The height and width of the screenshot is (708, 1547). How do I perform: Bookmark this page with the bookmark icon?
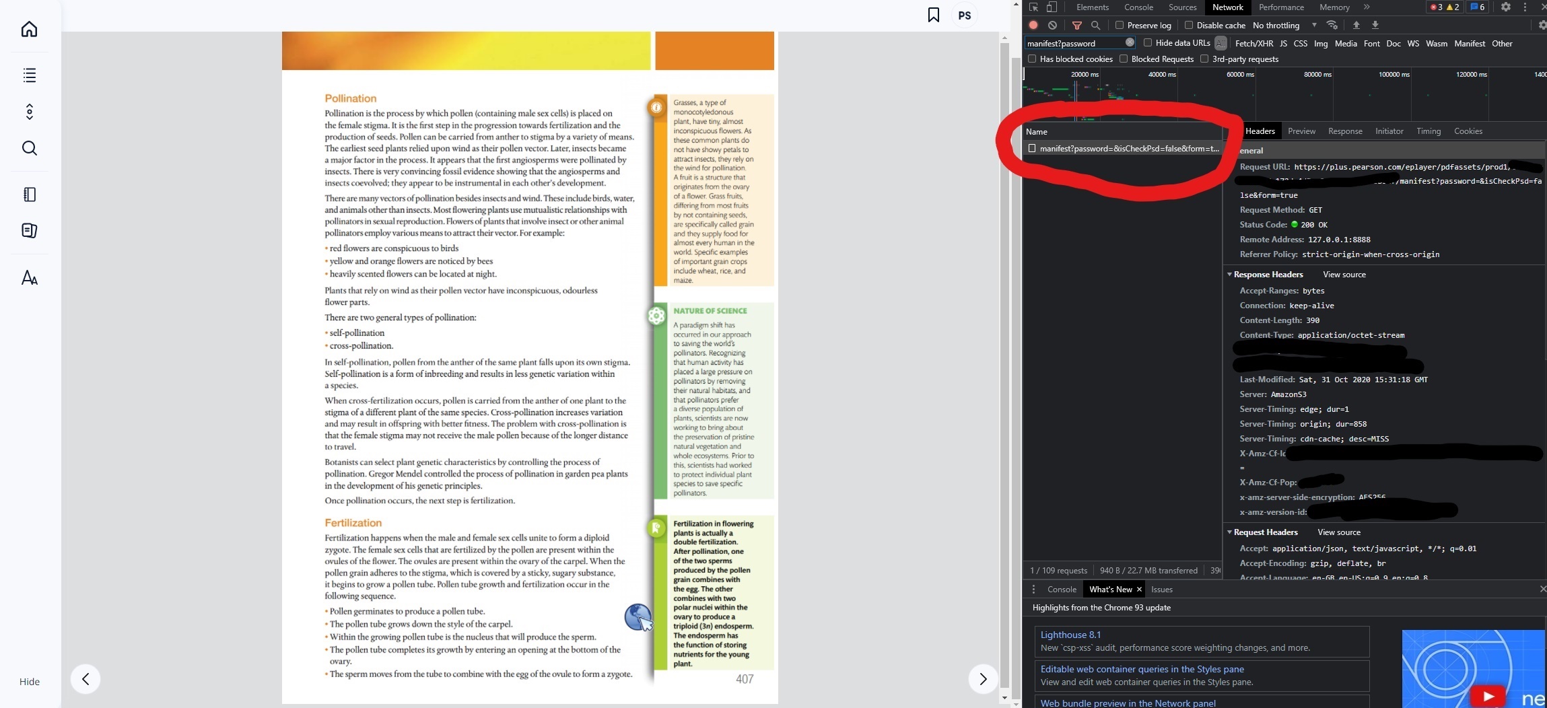[933, 15]
